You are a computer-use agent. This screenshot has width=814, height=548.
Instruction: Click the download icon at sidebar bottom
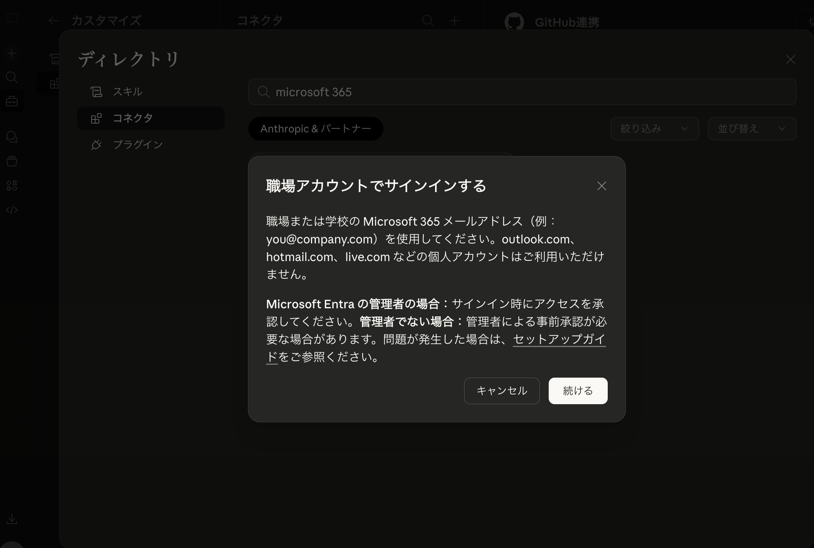[x=12, y=519]
